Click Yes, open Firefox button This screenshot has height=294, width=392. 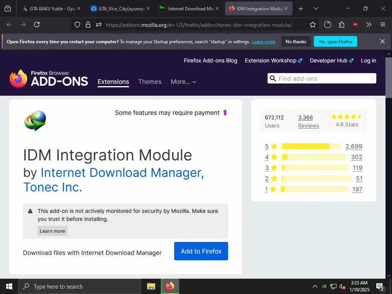pos(335,41)
